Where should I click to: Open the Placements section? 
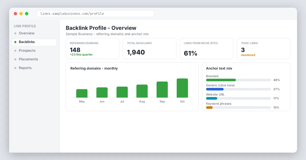click(34, 59)
